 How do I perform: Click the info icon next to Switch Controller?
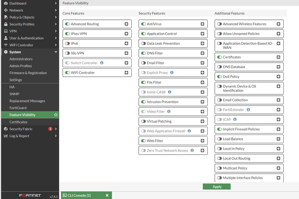coord(102,63)
